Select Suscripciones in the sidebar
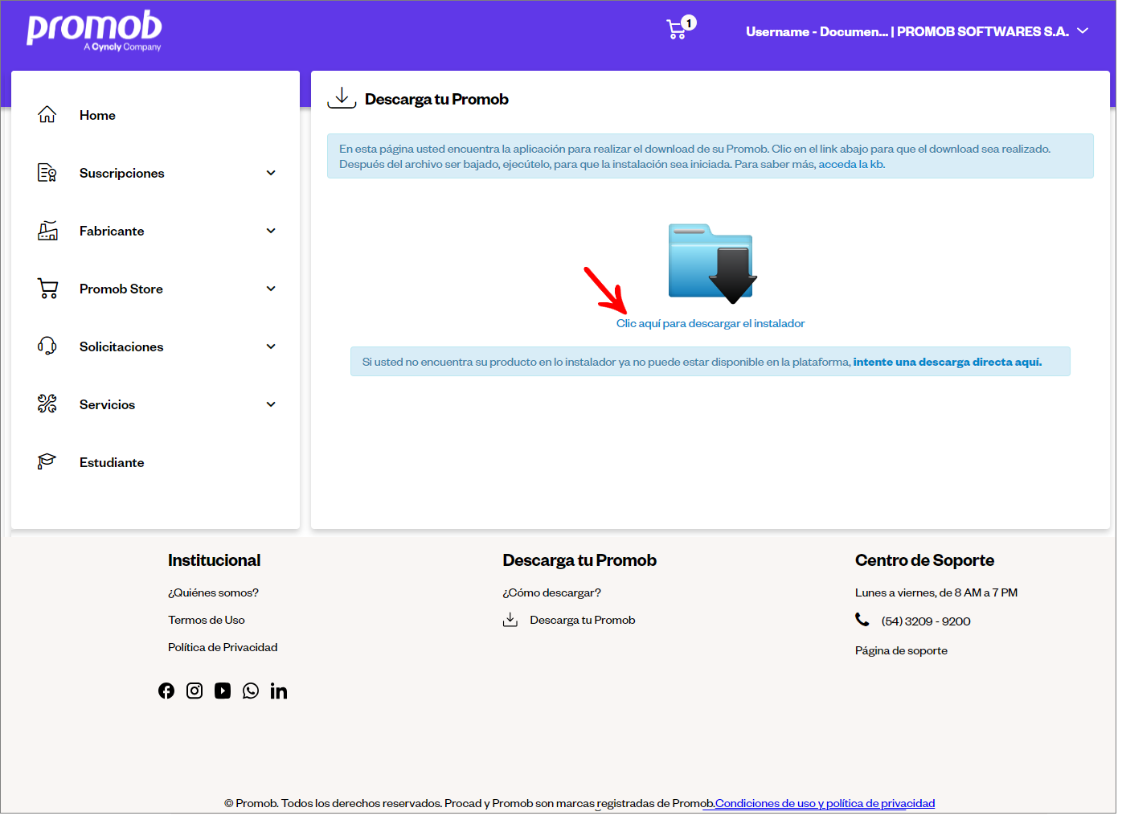This screenshot has width=1122, height=824. point(122,174)
